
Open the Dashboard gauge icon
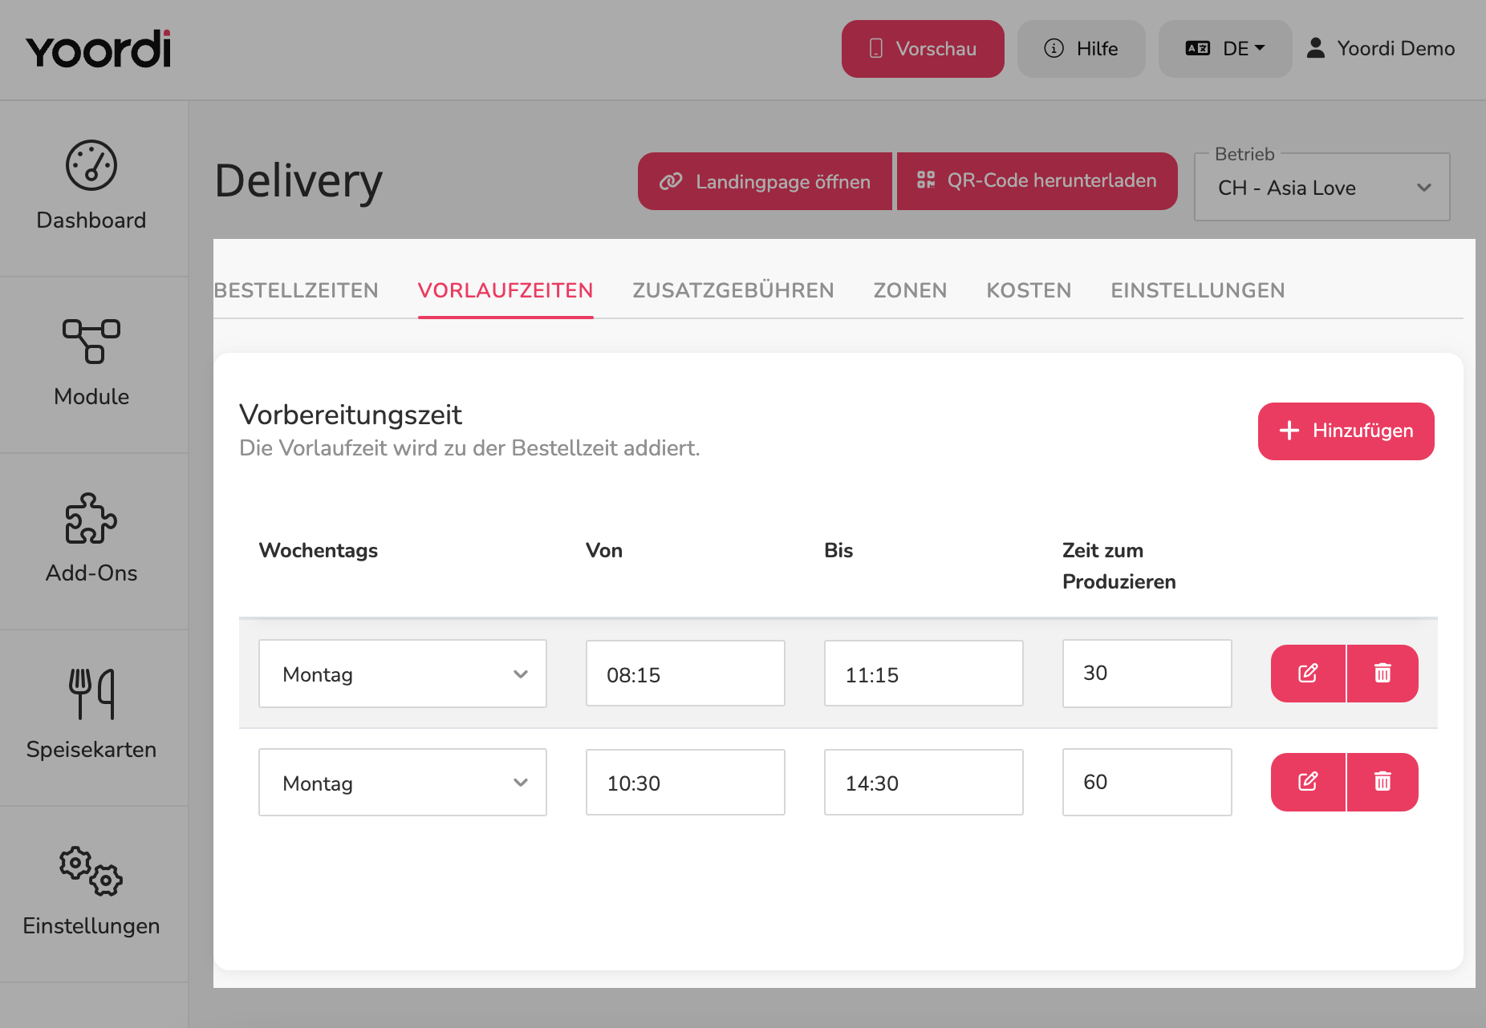[91, 166]
